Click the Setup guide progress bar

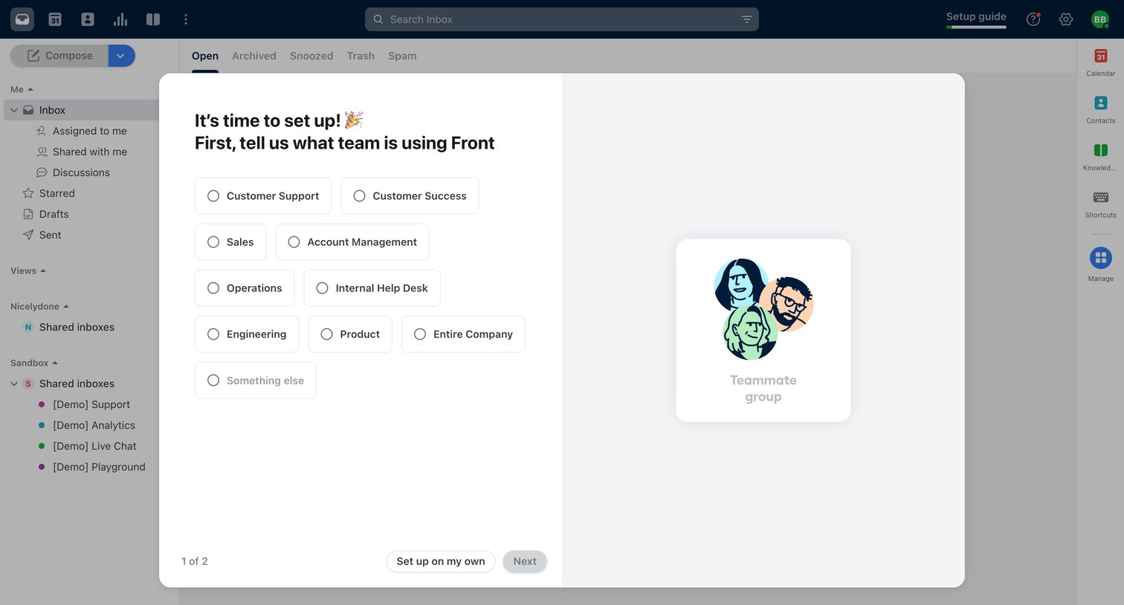pyautogui.click(x=976, y=27)
